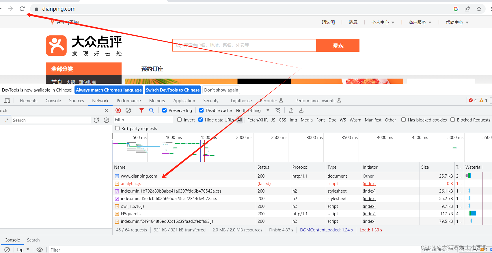The height and width of the screenshot is (253, 492).
Task: Stop recording network log
Action: tap(118, 110)
